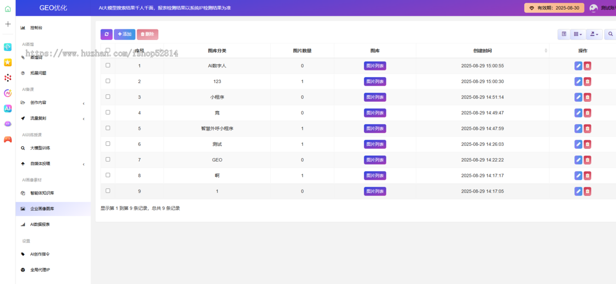
Task: Delete row number 9
Action: 587,191
